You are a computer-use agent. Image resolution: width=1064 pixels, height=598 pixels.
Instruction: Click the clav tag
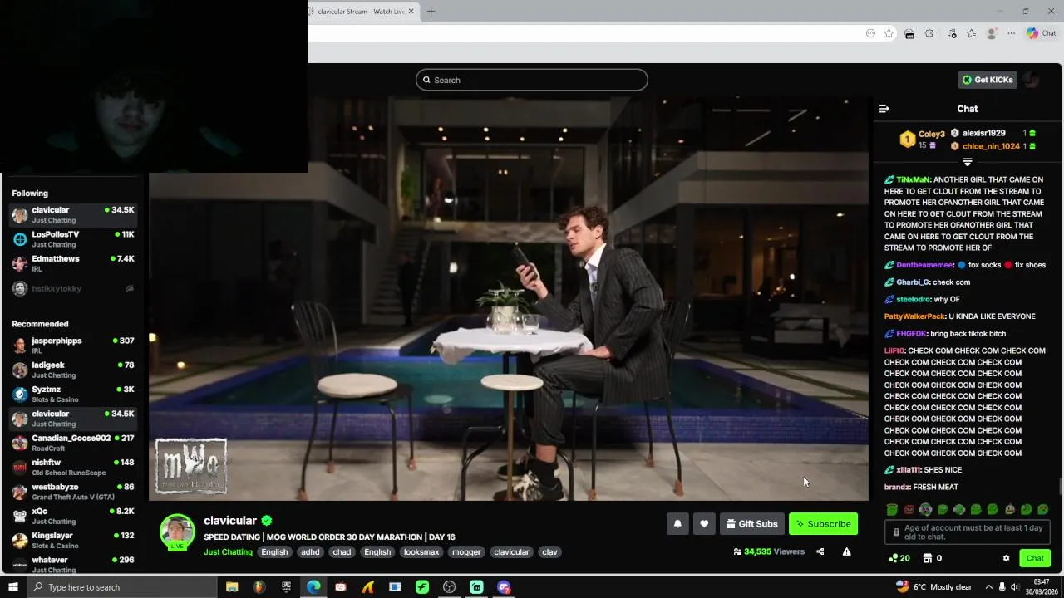tap(549, 552)
